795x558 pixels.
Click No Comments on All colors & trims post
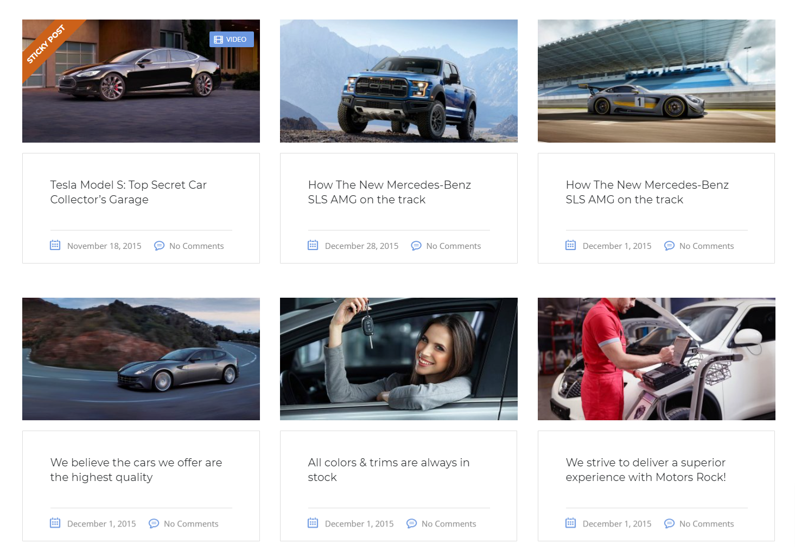pos(449,524)
